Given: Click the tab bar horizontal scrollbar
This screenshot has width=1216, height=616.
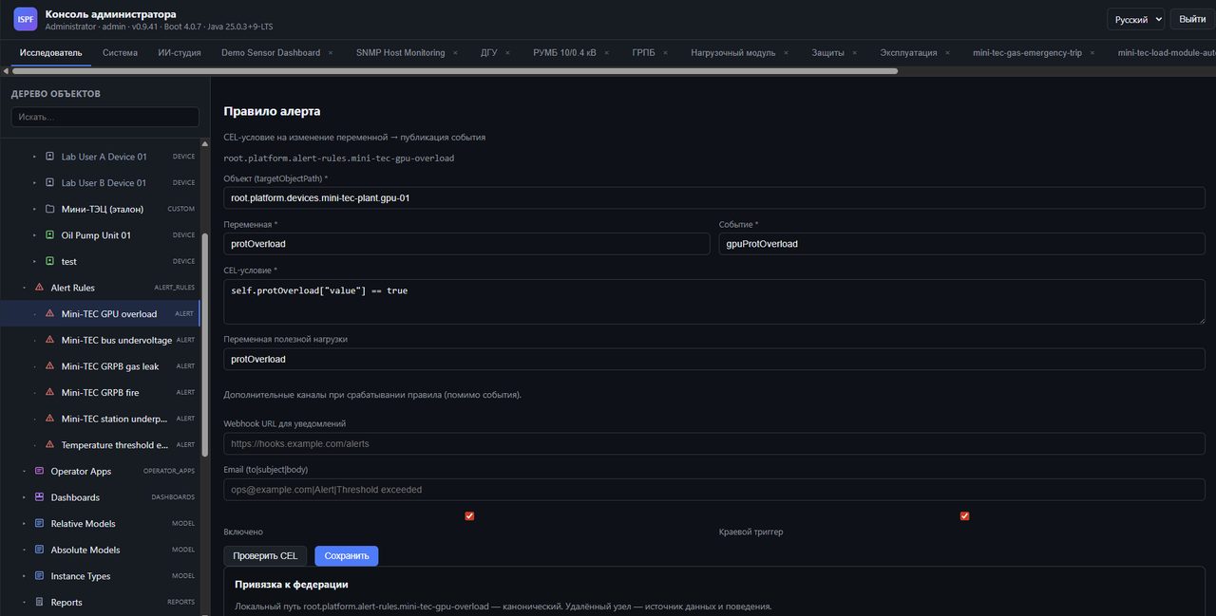Looking at the screenshot, I should tap(453, 70).
